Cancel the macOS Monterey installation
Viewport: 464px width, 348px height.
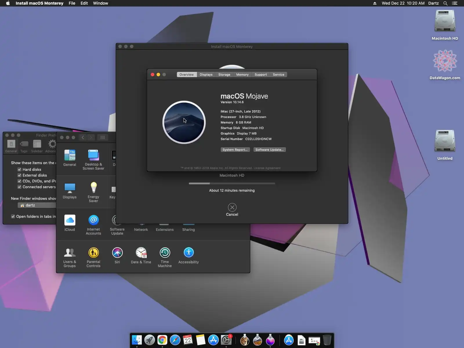point(232,210)
